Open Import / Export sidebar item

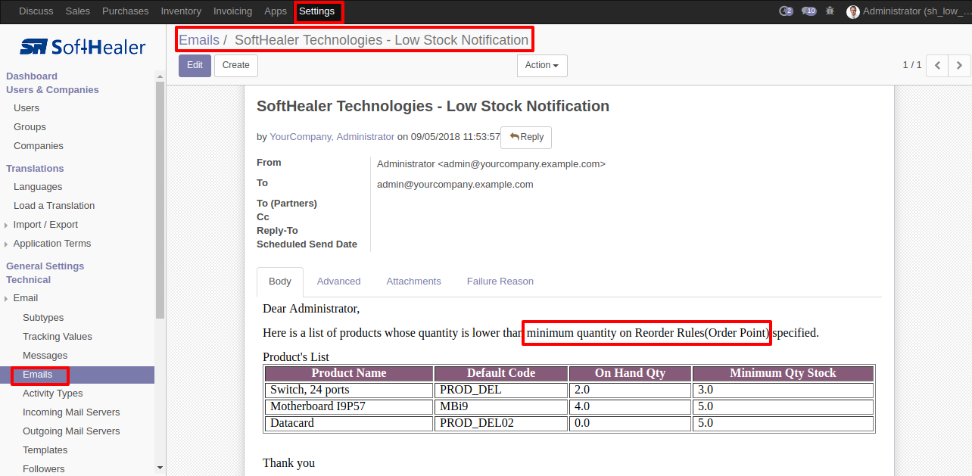[45, 225]
